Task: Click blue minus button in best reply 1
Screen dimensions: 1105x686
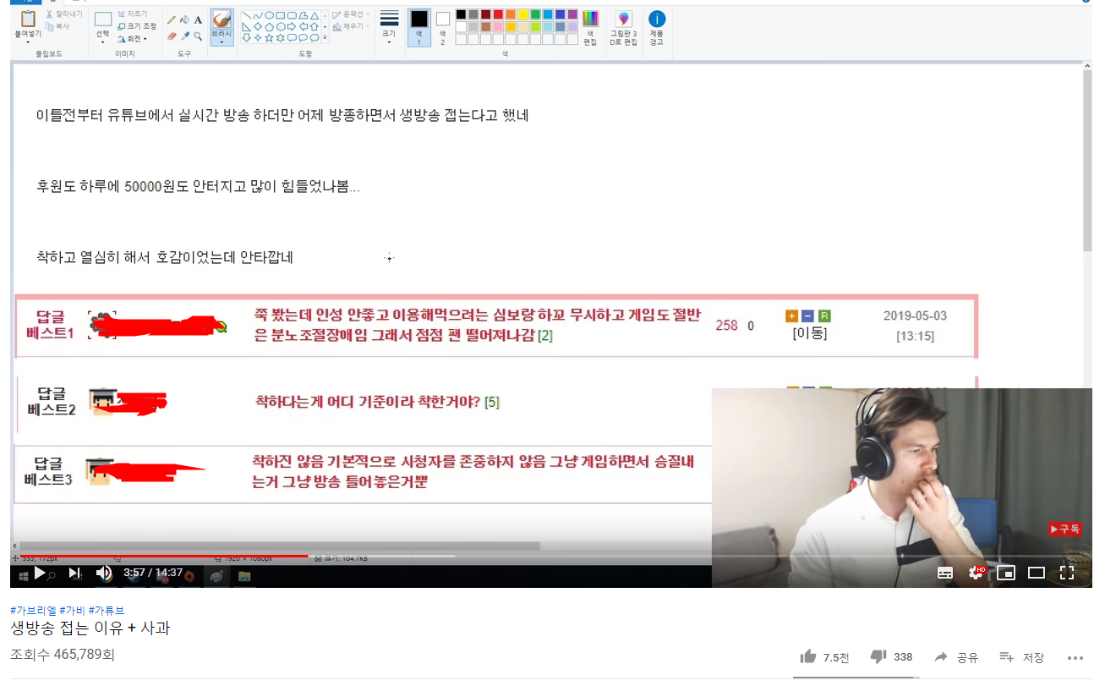Action: 807,316
